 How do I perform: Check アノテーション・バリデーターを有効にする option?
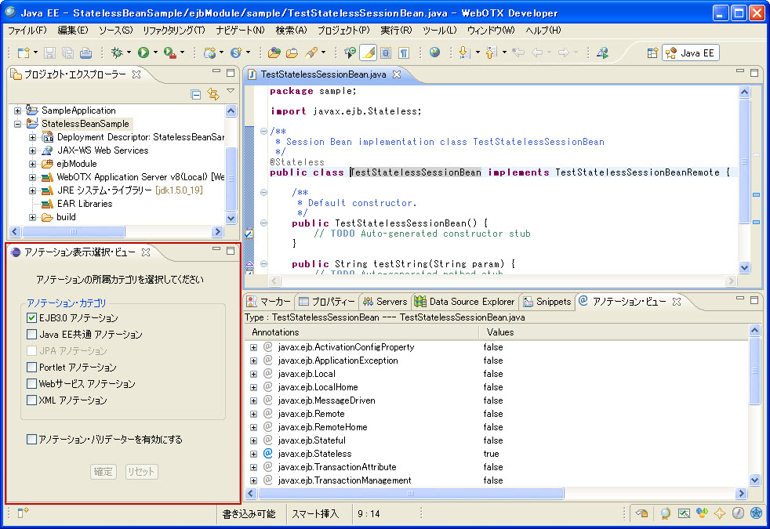click(32, 440)
